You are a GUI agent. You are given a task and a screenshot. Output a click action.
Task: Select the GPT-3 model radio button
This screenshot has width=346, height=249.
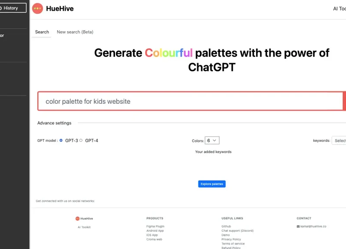61,140
